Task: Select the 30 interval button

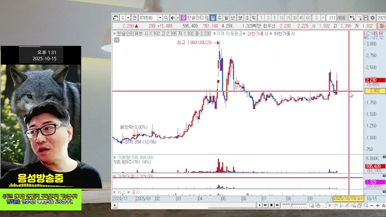Action: pyautogui.click(x=295, y=18)
